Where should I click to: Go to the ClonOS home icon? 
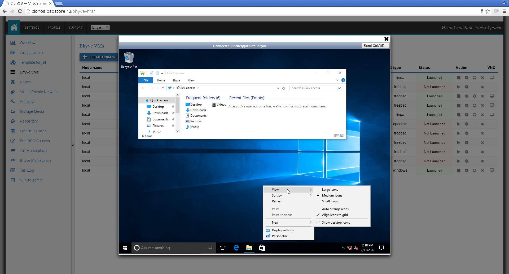tap(14, 27)
